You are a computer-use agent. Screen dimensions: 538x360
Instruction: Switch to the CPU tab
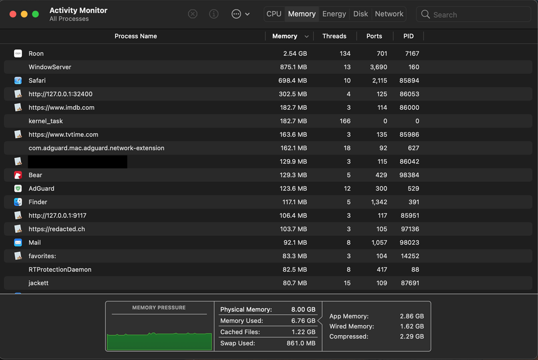(273, 14)
